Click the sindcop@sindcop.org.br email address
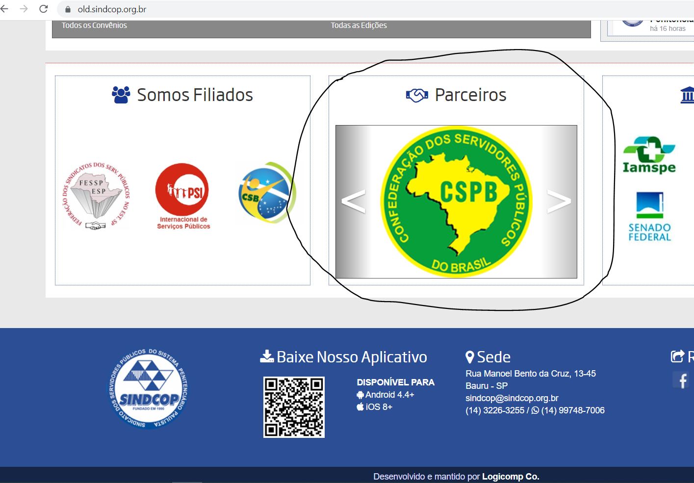 pos(512,398)
